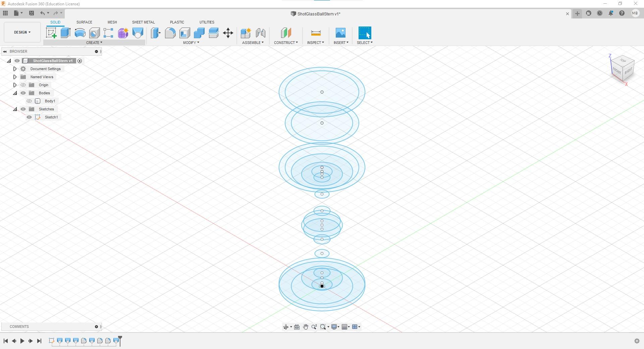Image resolution: width=644 pixels, height=349 pixels.
Task: Click the Insert image icon
Action: (x=340, y=33)
